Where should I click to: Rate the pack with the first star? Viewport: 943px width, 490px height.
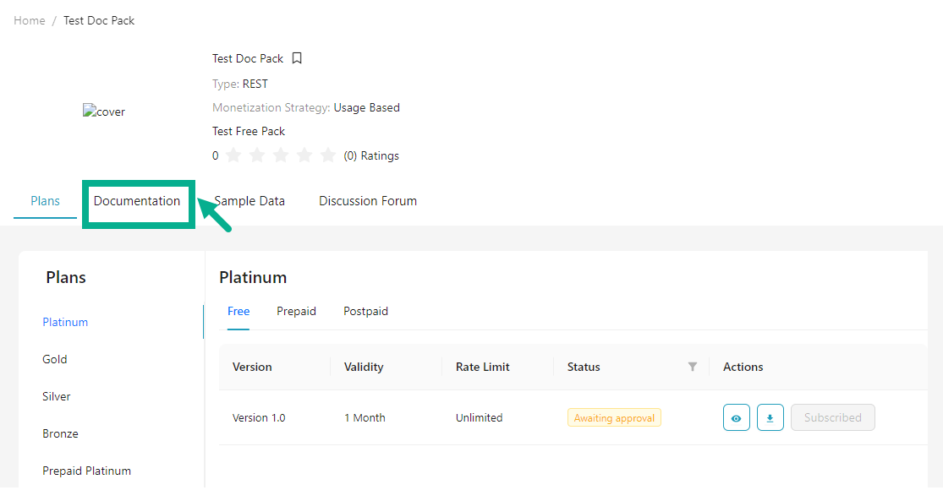pos(233,155)
